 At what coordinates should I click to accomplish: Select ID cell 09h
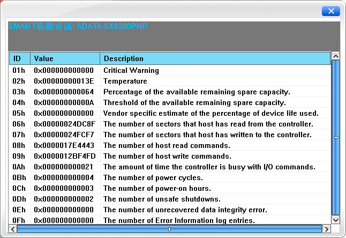pyautogui.click(x=19, y=156)
